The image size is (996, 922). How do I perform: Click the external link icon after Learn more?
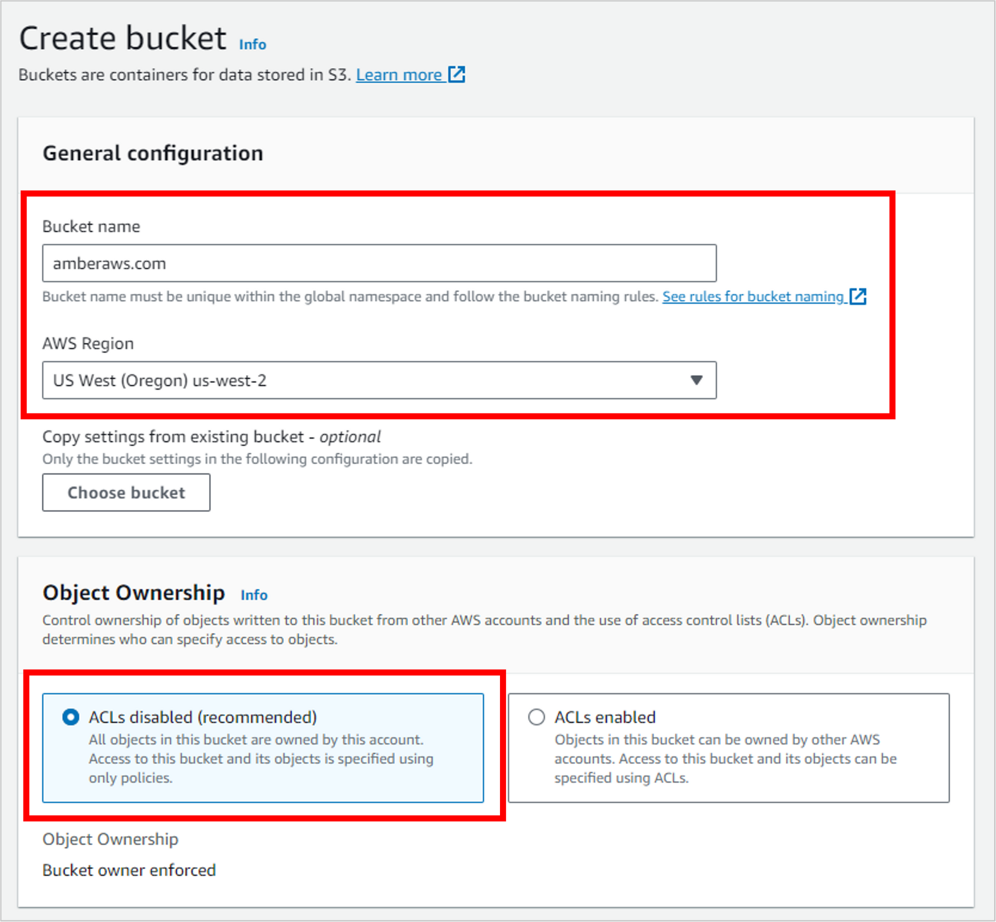(456, 74)
